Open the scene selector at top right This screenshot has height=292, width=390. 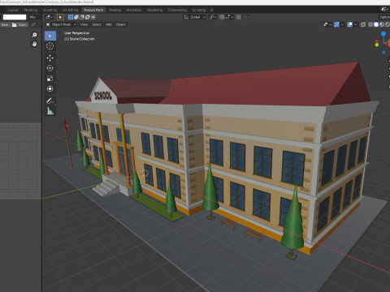tap(385, 10)
